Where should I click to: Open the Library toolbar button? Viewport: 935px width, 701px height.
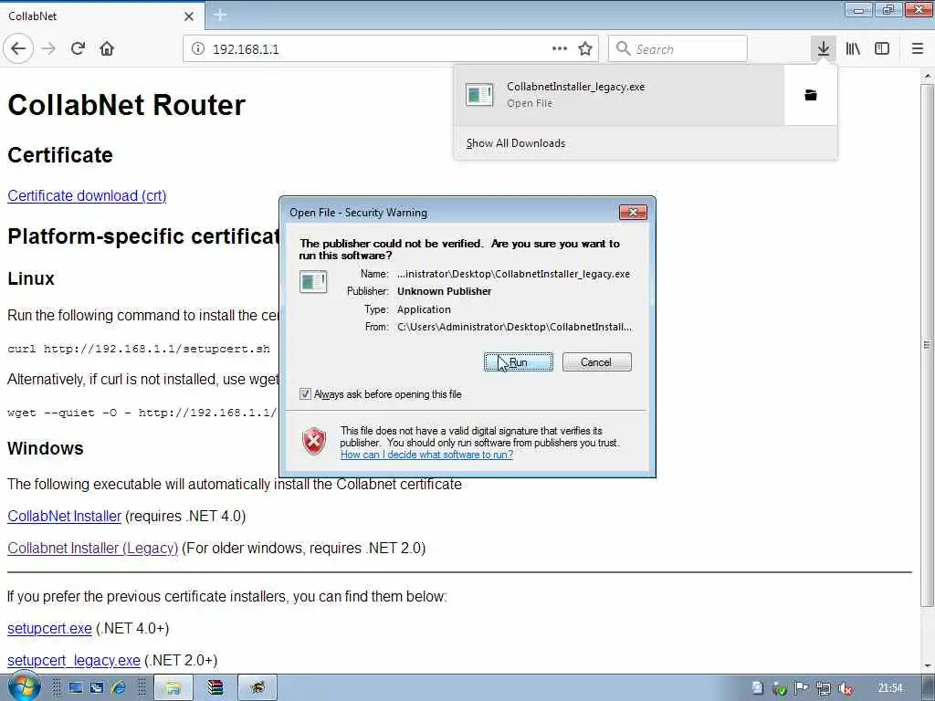[853, 49]
